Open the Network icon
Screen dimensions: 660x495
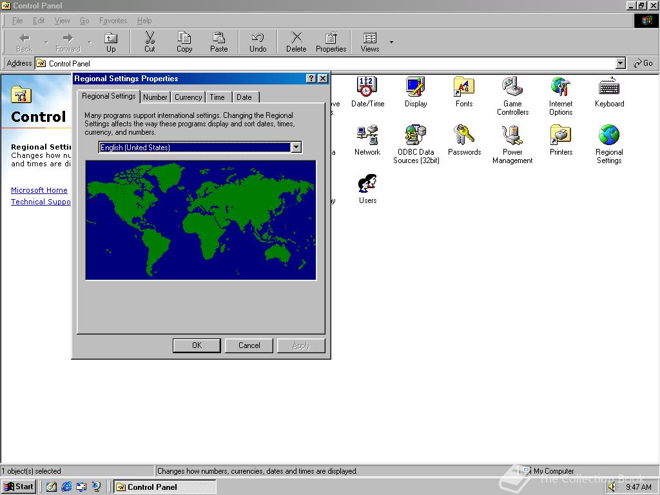(x=367, y=140)
